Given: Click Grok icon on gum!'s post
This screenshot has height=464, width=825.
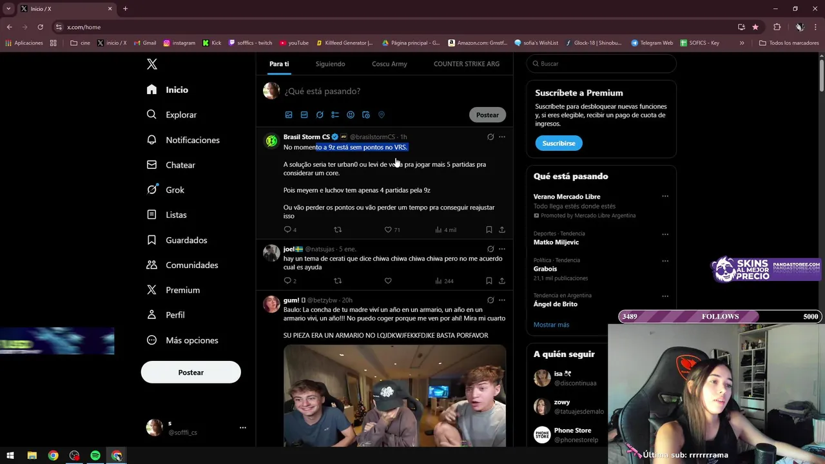Looking at the screenshot, I should pyautogui.click(x=490, y=300).
